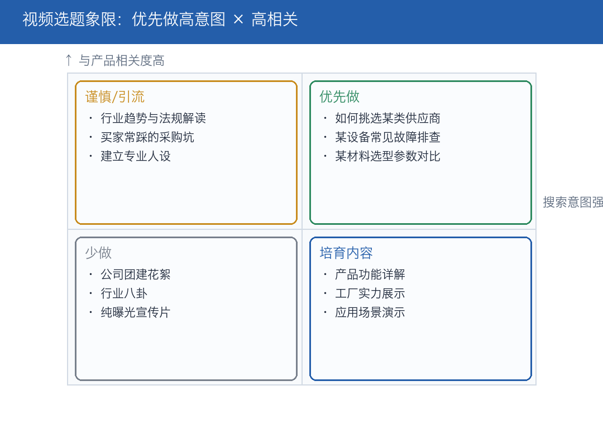Select bullet 产品功能详解

(370, 274)
